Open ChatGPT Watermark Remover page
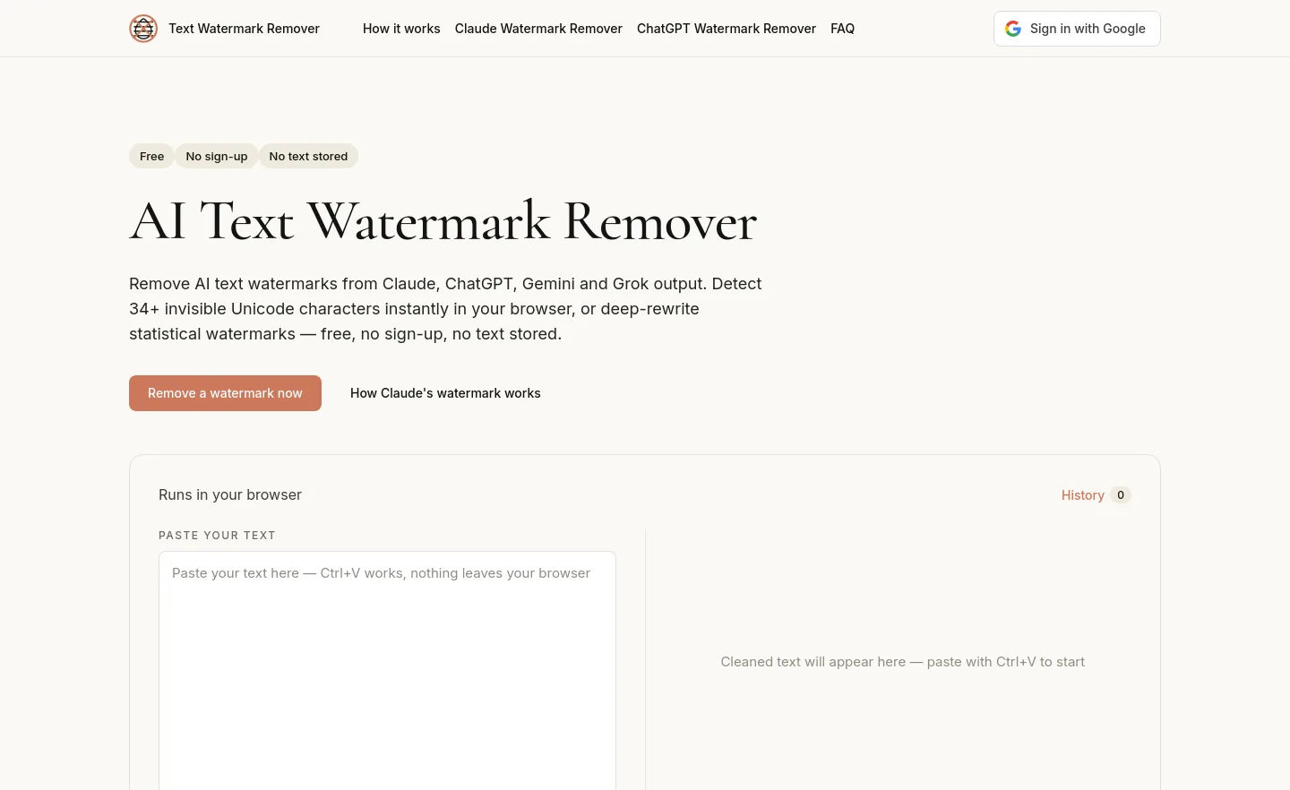The image size is (1290, 790). 727,29
